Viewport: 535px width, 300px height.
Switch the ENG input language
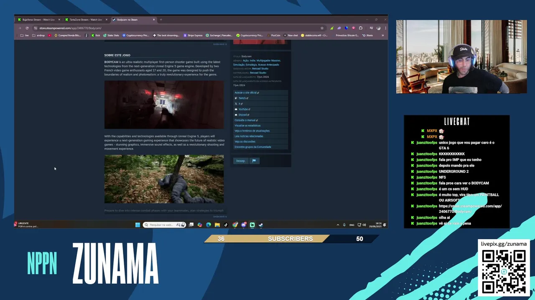coord(352,225)
